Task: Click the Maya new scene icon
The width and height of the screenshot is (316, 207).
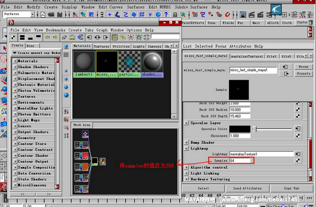Action: pos(43,14)
